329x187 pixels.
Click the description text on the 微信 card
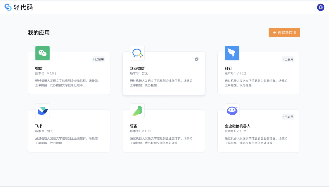pyautogui.click(x=67, y=83)
